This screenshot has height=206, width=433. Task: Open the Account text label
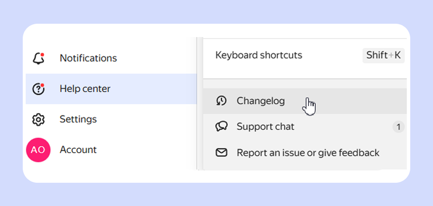[78, 149]
